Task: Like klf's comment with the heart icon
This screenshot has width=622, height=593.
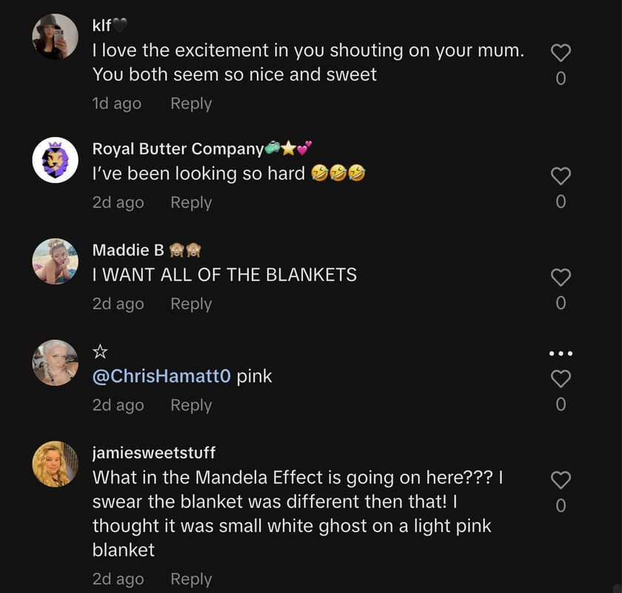Action: pos(561,52)
